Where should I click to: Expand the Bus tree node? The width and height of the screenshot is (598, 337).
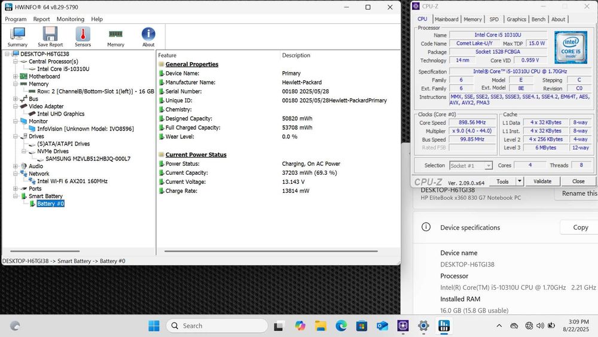[16, 99]
